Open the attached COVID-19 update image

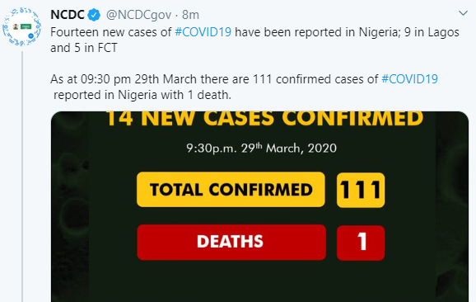coord(259,207)
